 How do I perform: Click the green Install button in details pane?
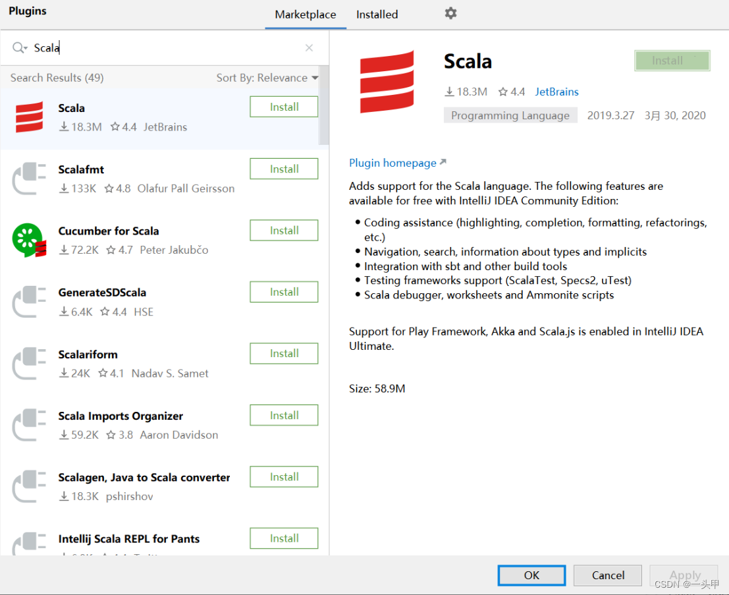click(x=672, y=61)
